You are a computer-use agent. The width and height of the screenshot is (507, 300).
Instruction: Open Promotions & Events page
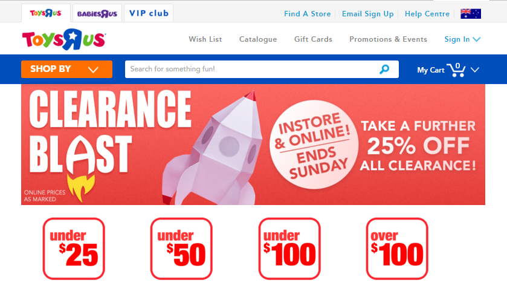coord(388,39)
